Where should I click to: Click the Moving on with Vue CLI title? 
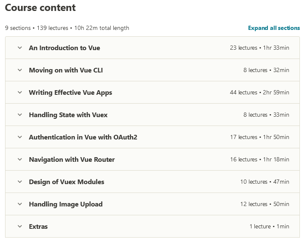[x=66, y=70]
